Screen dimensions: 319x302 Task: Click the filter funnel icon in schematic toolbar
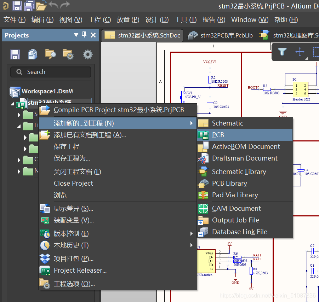coord(282,52)
